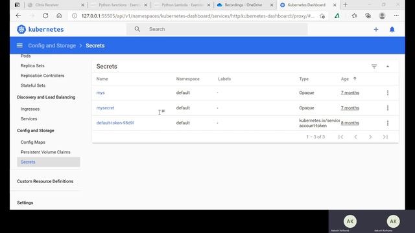
Task: Click the kubernetes title text
Action: [x=46, y=29]
